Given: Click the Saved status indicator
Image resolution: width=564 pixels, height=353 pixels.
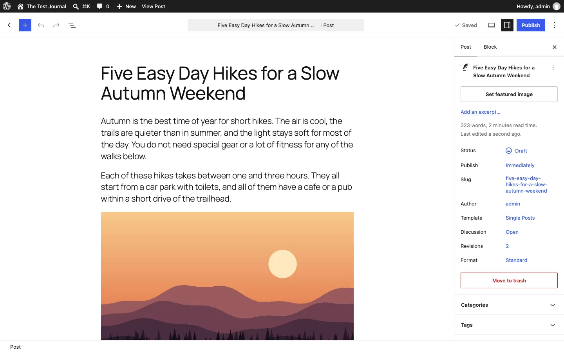Looking at the screenshot, I should pyautogui.click(x=466, y=25).
